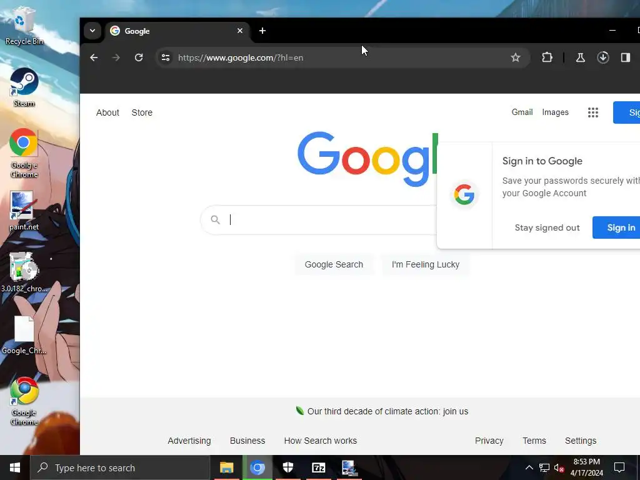Image resolution: width=640 pixels, height=480 pixels.
Task: Open File Explorer from the taskbar
Action: (x=226, y=467)
